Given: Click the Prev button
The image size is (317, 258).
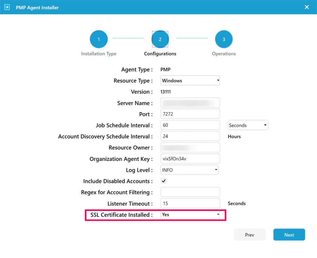Looking at the screenshot, I should click(250, 235).
